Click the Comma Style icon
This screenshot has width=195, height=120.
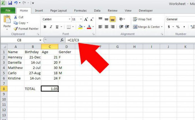tap(184, 27)
